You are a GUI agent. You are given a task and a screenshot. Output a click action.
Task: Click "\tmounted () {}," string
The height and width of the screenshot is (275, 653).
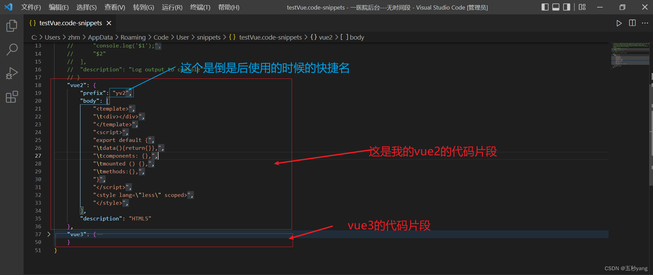click(122, 163)
